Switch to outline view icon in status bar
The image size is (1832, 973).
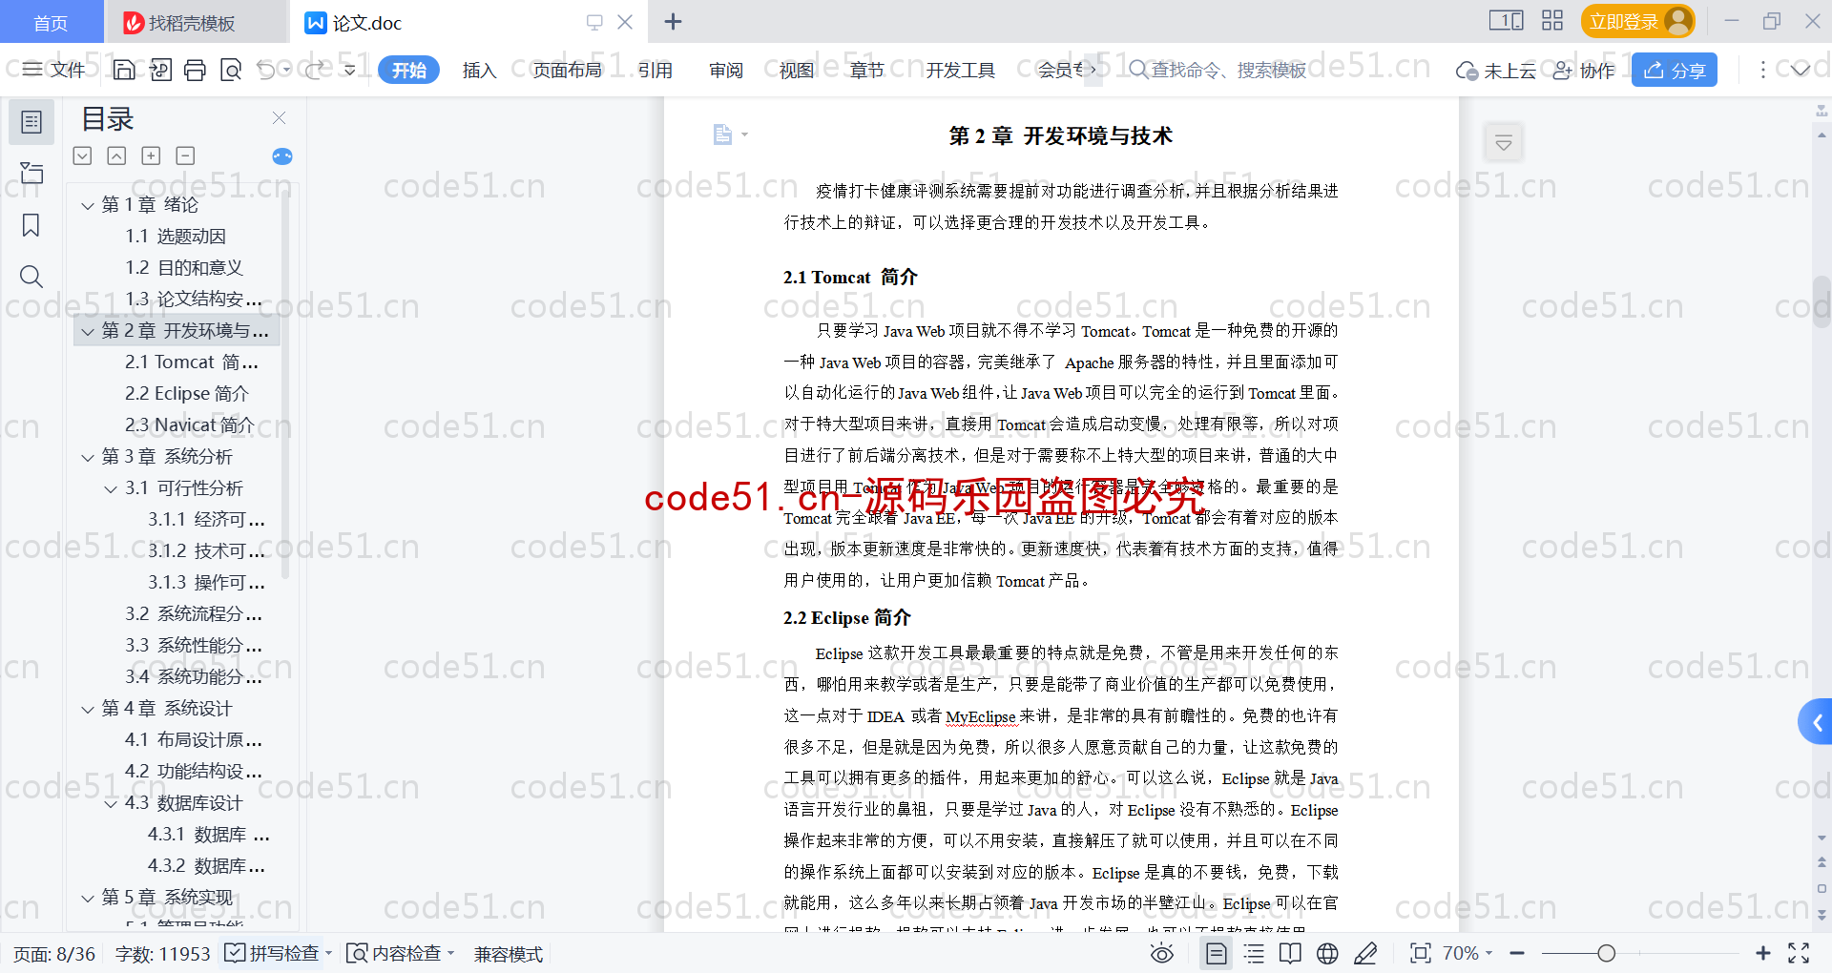pyautogui.click(x=1254, y=953)
